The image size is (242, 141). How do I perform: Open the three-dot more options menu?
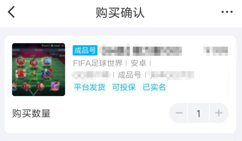coord(227,12)
